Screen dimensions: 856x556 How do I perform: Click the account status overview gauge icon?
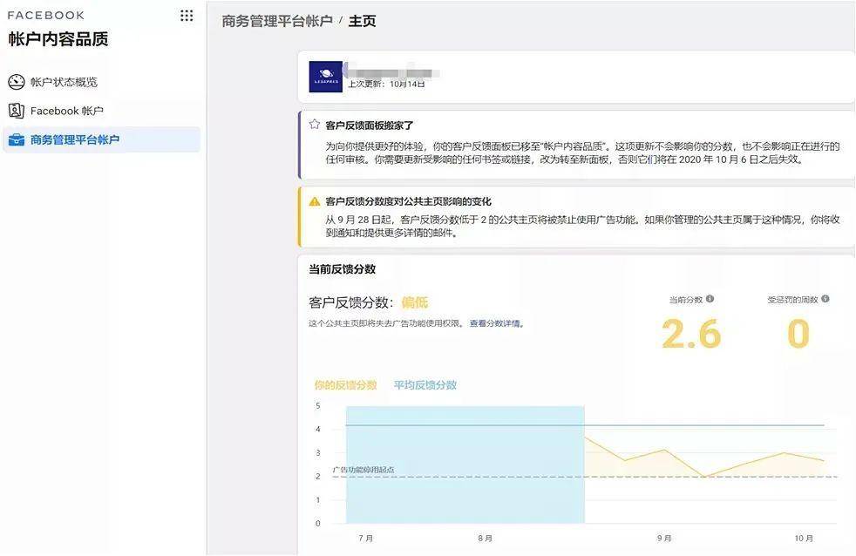(16, 82)
